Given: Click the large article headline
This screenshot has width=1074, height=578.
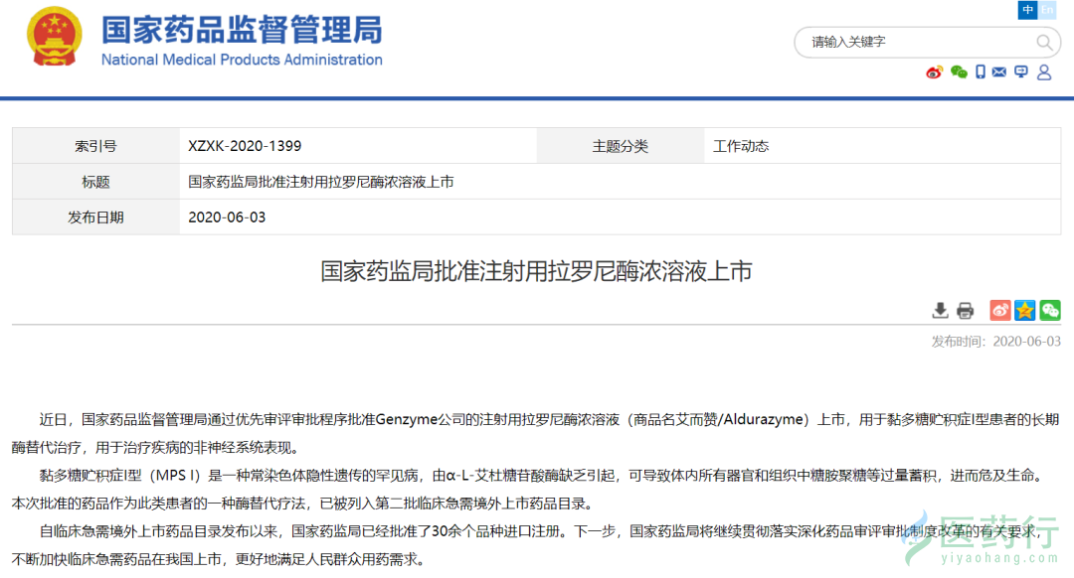Looking at the screenshot, I should coord(536,271).
